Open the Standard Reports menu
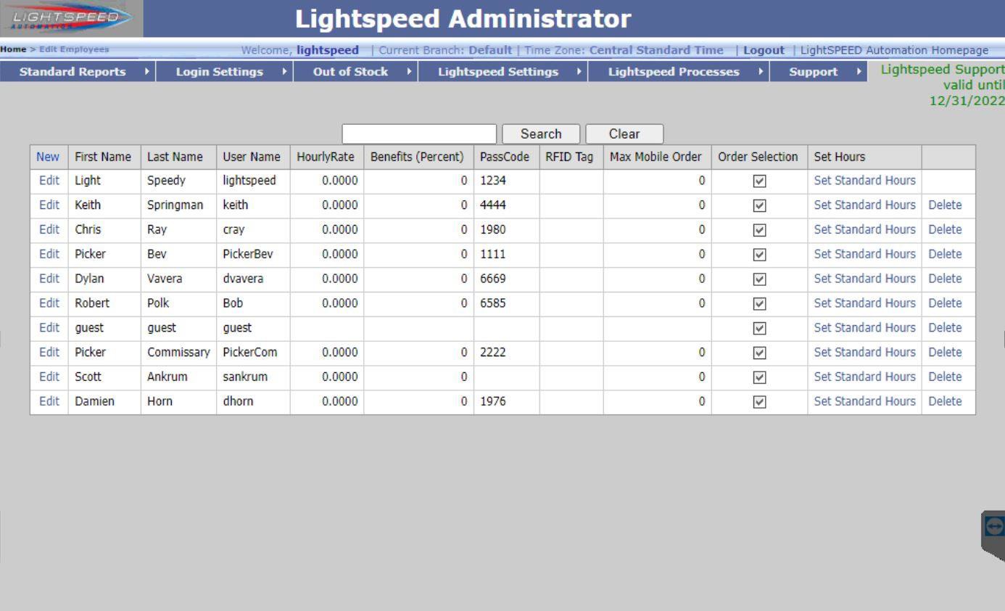Image resolution: width=1005 pixels, height=611 pixels. tap(73, 71)
